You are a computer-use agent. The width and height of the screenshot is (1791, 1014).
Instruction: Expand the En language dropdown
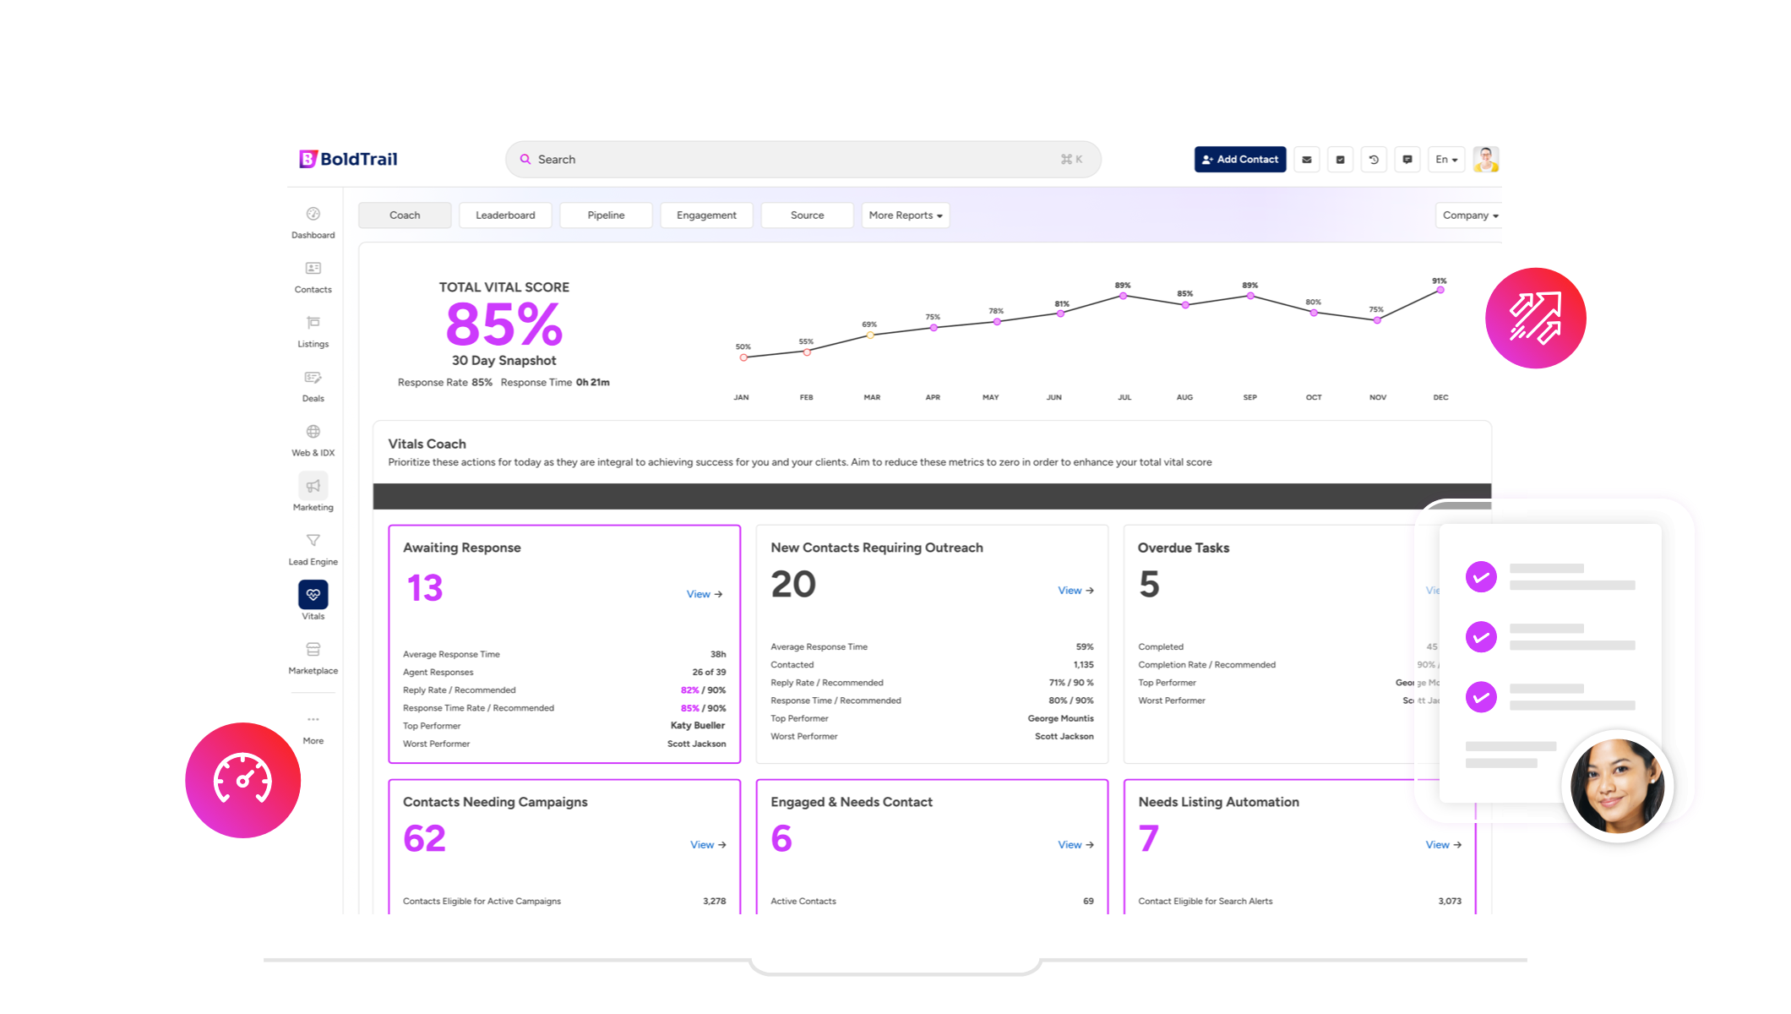[1446, 160]
